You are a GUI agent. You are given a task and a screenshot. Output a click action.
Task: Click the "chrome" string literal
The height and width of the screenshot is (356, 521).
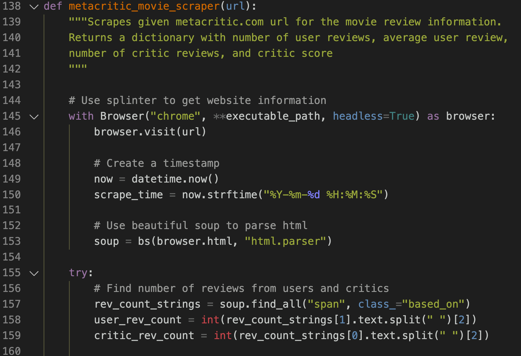(x=176, y=116)
